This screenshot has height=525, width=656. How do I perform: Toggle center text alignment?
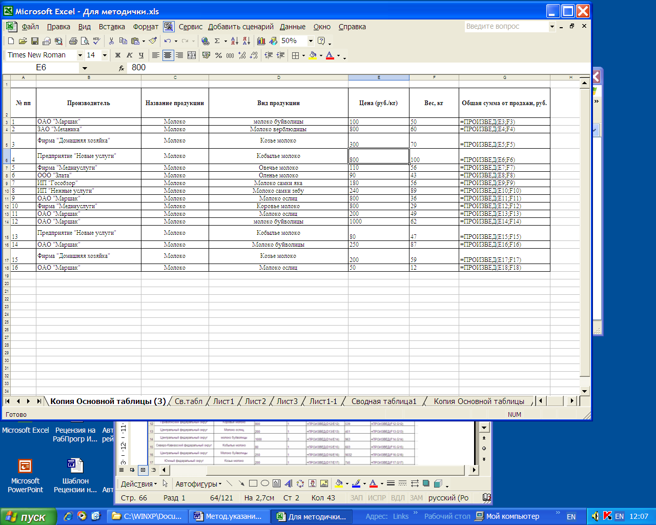pyautogui.click(x=168, y=55)
